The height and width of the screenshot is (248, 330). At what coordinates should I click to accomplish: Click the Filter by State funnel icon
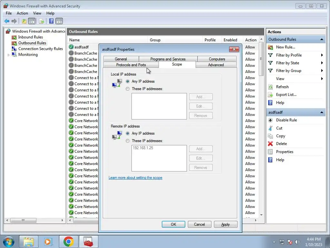(270, 63)
